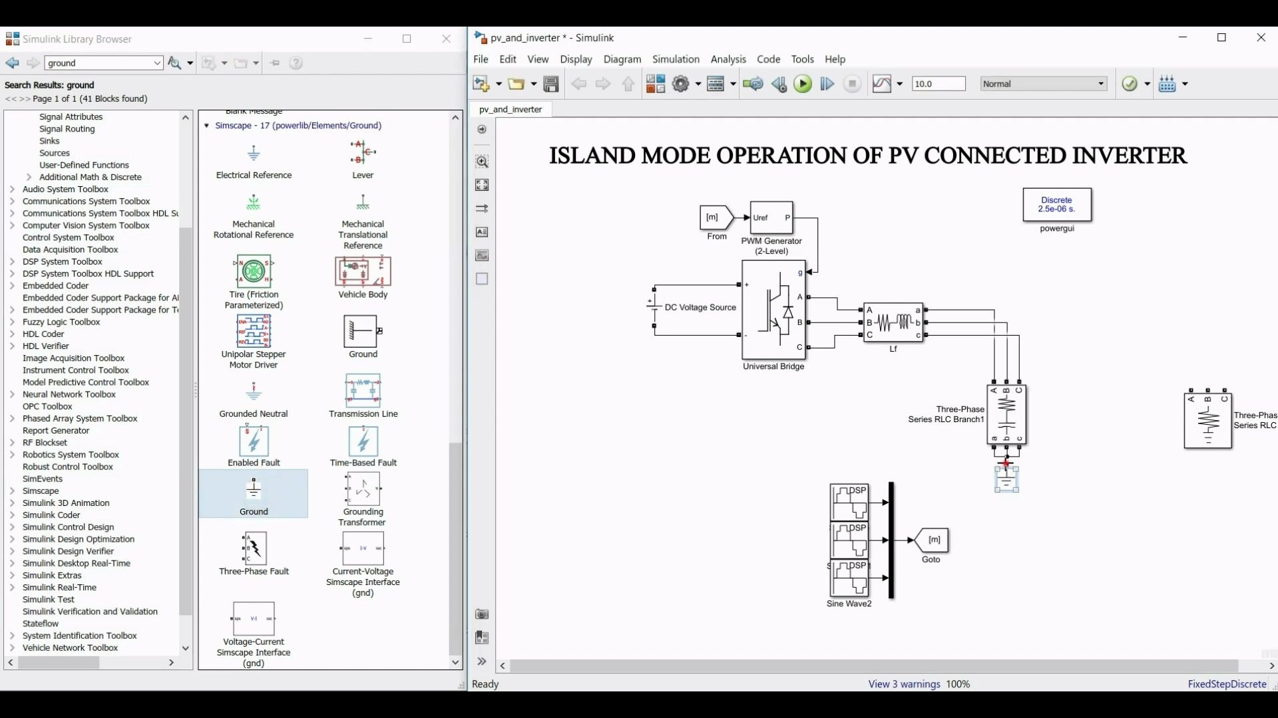Click the Fit to view icon on canvas

point(482,185)
